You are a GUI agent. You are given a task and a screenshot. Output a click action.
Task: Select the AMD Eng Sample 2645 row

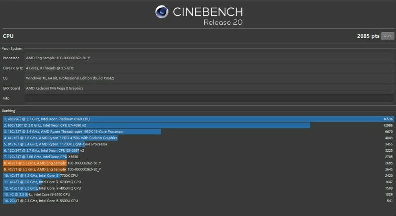pyautogui.click(x=198, y=169)
